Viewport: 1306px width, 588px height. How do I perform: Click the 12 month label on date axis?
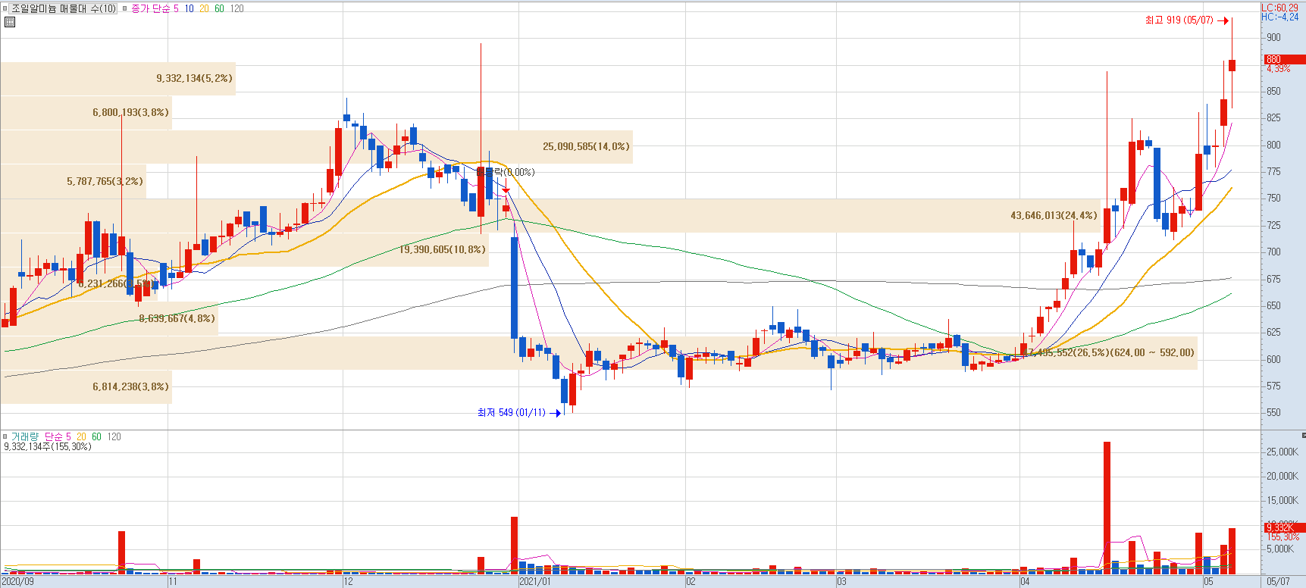[348, 582]
